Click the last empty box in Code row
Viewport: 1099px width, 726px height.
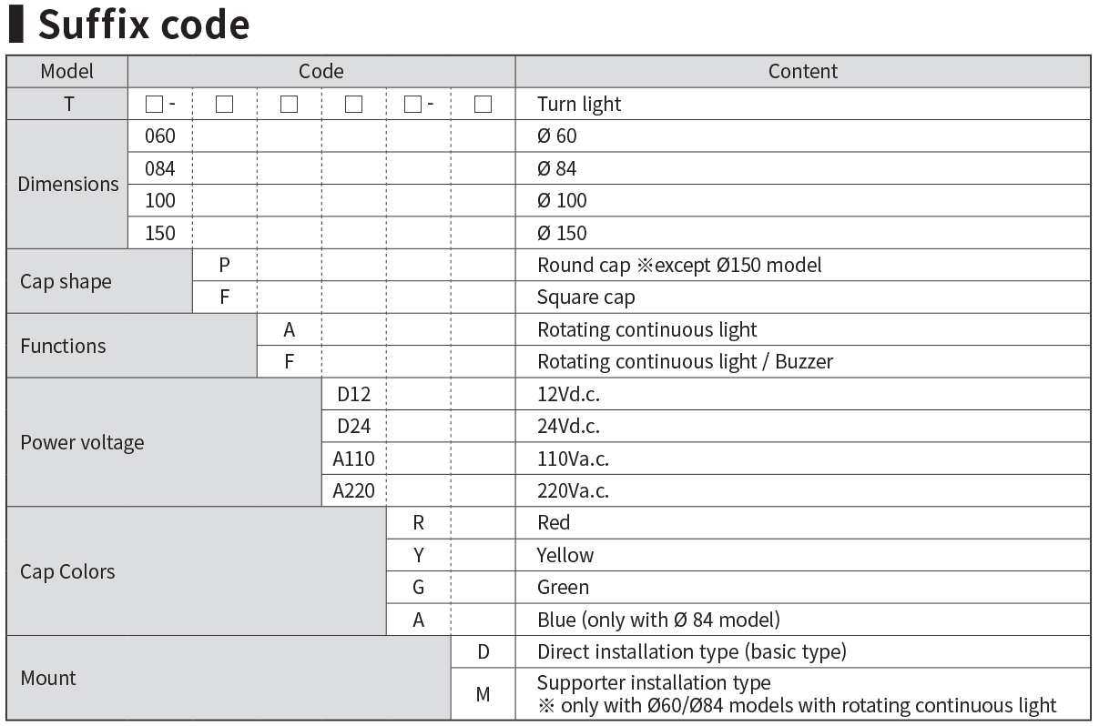[483, 105]
